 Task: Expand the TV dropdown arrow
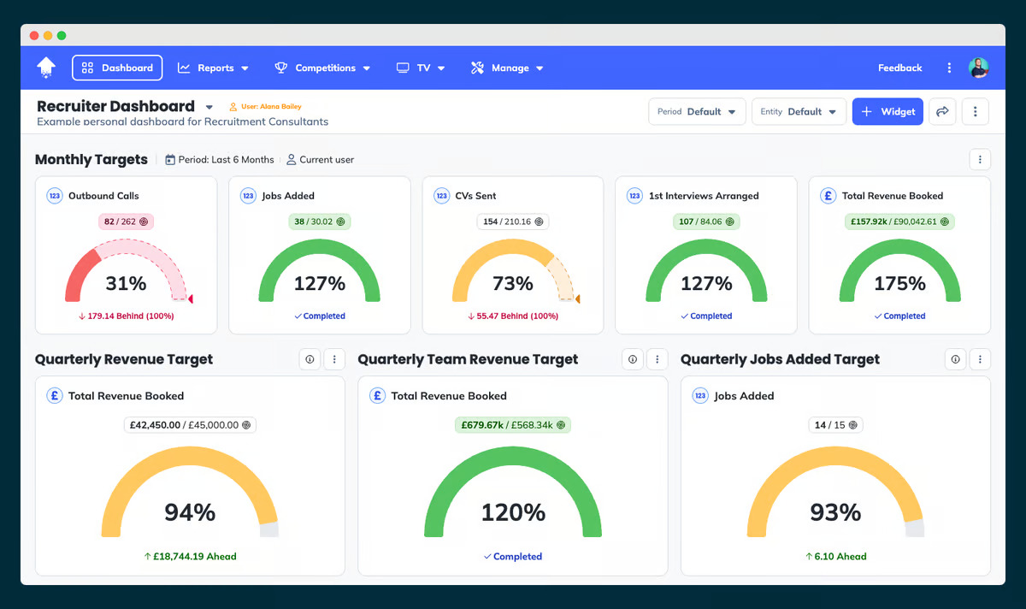pyautogui.click(x=441, y=68)
